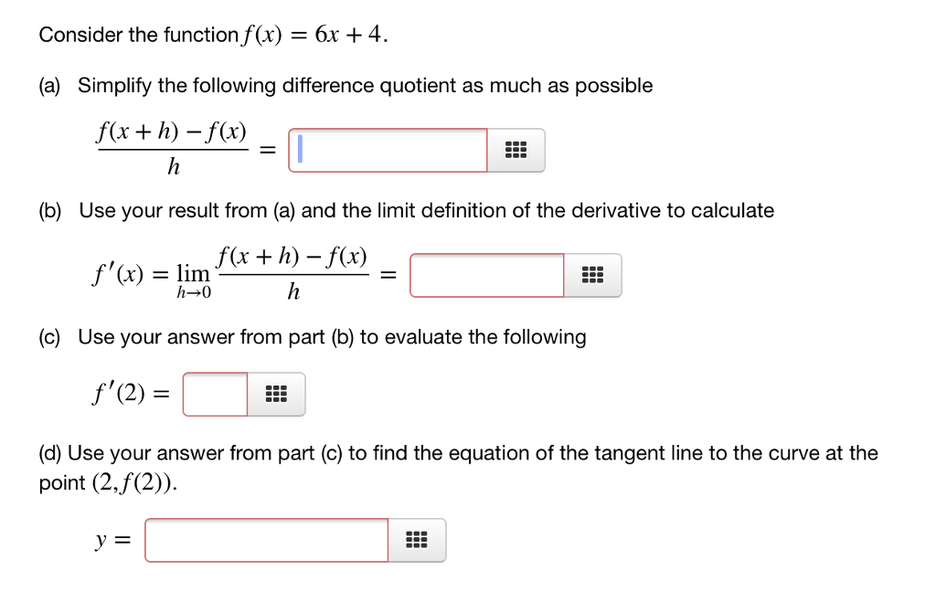Viewport: 936px width, 602px height.
Task: Focus the empty answer box for part (b)
Action: click(487, 274)
